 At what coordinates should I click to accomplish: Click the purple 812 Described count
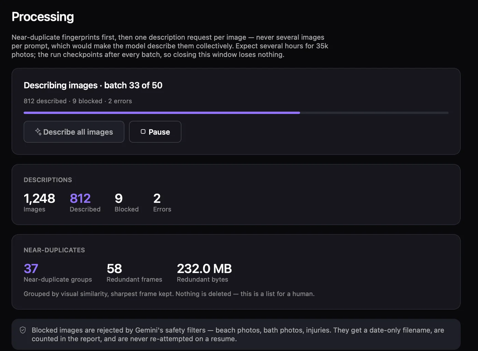pos(85,202)
